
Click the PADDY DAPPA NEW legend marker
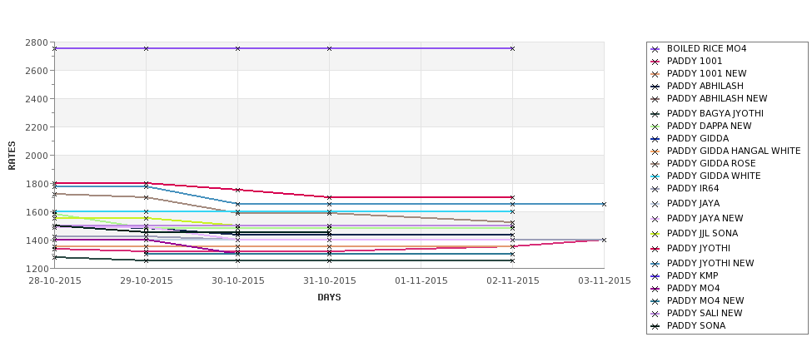[655, 126]
